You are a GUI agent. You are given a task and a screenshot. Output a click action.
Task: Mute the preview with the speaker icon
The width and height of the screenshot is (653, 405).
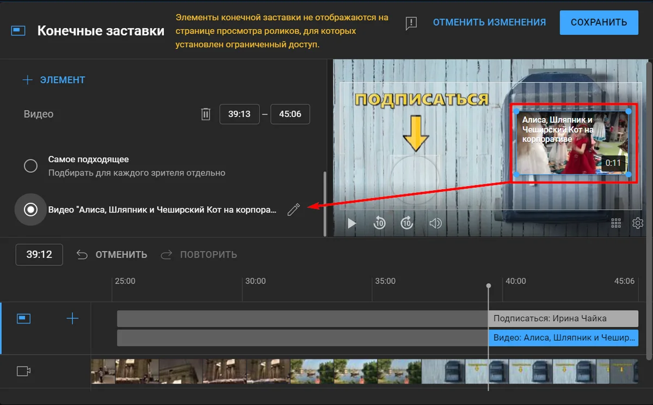point(435,223)
